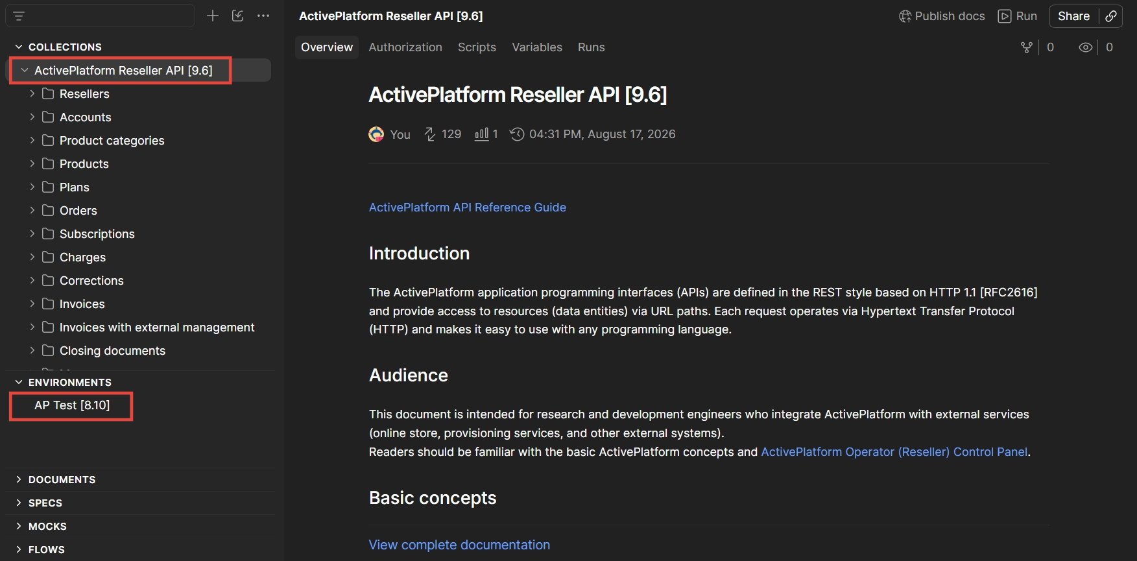Screen dimensions: 1137x561
Task: Click the Share button
Action: point(1074,16)
